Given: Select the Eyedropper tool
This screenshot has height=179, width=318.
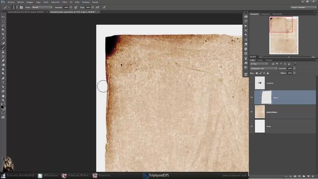Looking at the screenshot, I should [3, 39].
